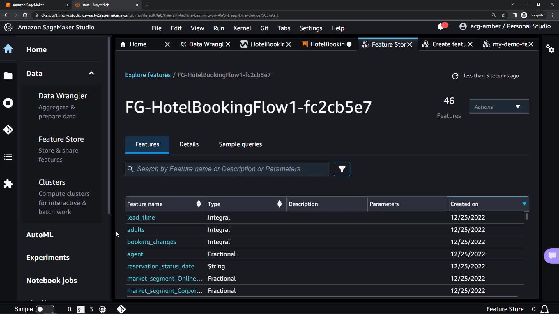Collapse the Data section chevron
The width and height of the screenshot is (559, 314).
pos(91,73)
